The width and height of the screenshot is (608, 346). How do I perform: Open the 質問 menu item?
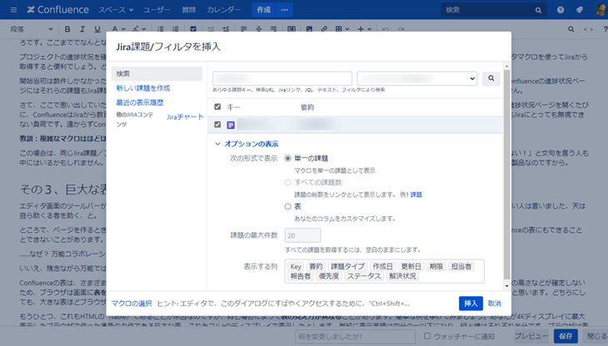(189, 10)
